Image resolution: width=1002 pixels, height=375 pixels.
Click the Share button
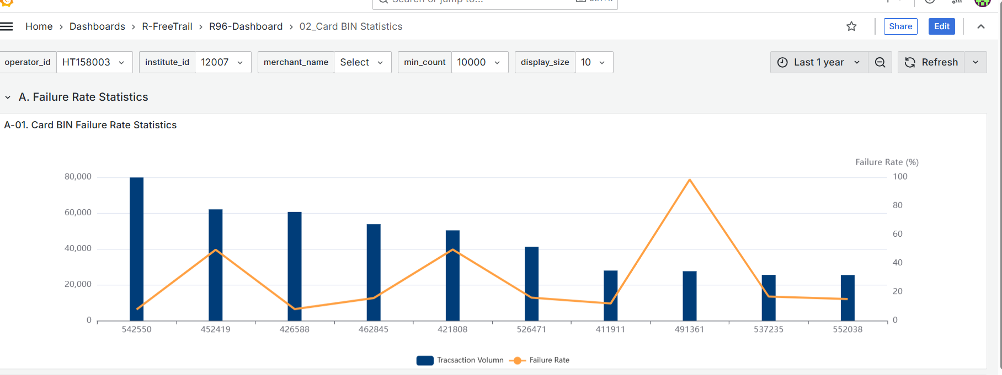pyautogui.click(x=900, y=26)
